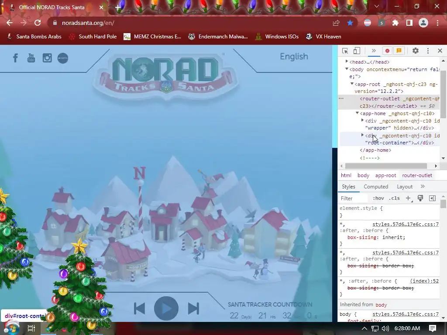The image size is (447, 335).
Task: Go back with the browser back arrow
Action: (x=10, y=23)
